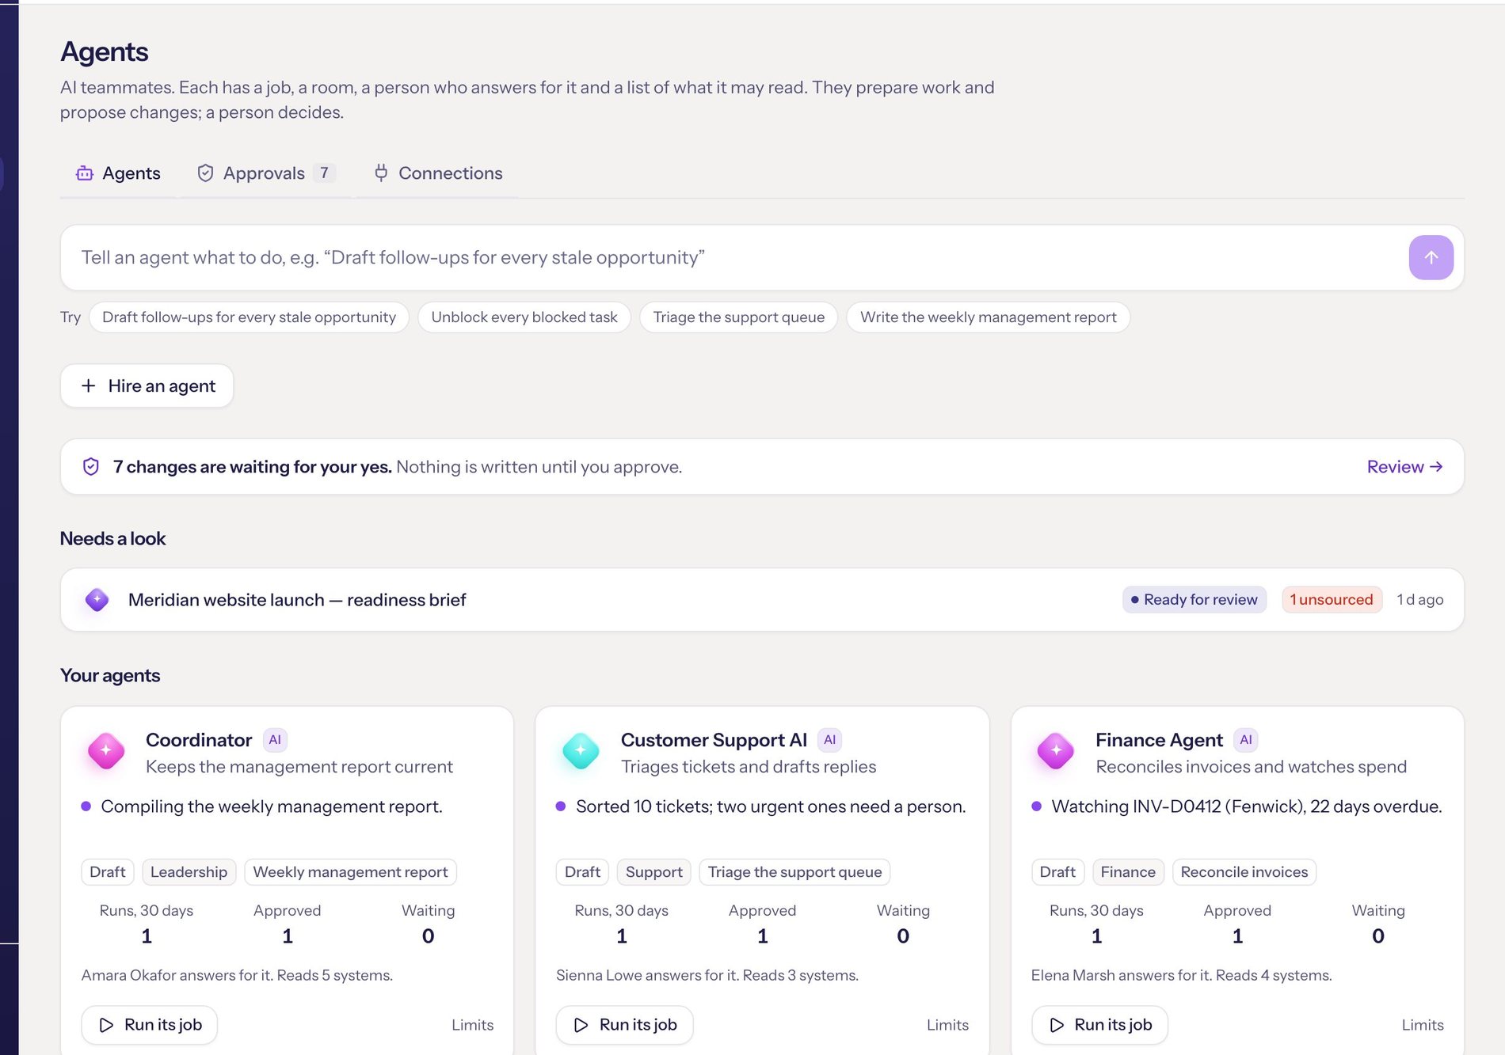Click the Weekly management report tag
This screenshot has width=1505, height=1055.
tap(350, 872)
